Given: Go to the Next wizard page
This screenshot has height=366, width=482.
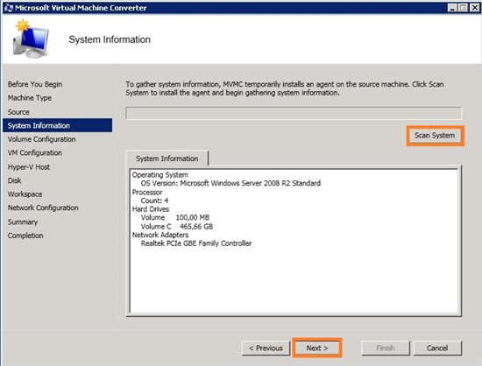Looking at the screenshot, I should 317,348.
